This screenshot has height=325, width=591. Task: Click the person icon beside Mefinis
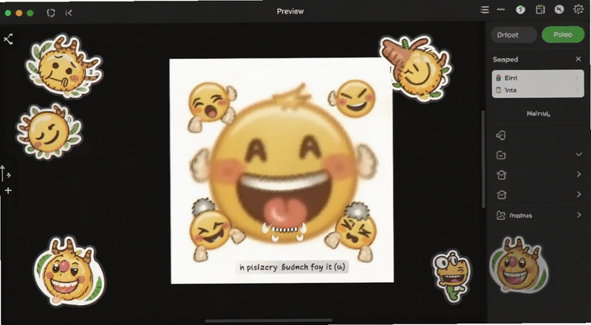(x=501, y=215)
